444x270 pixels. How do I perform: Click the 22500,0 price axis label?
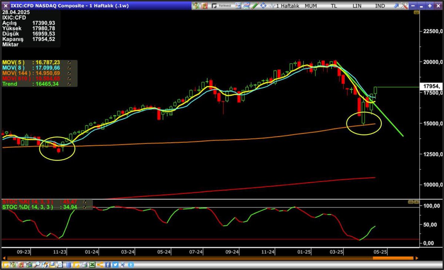point(432,31)
